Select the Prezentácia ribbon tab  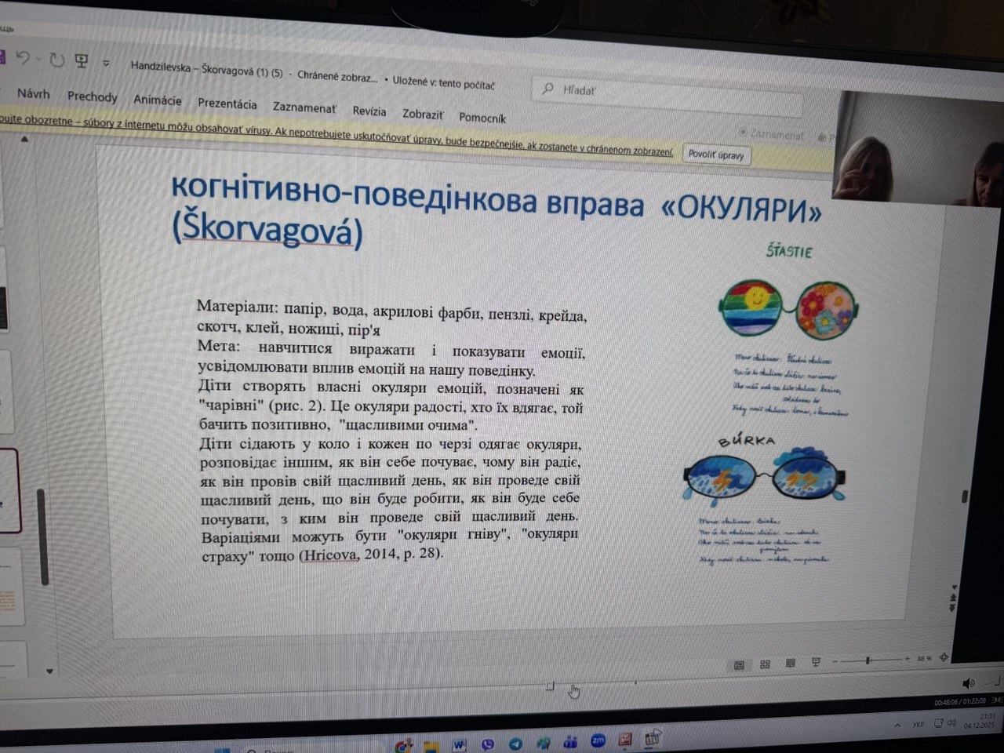(x=227, y=104)
